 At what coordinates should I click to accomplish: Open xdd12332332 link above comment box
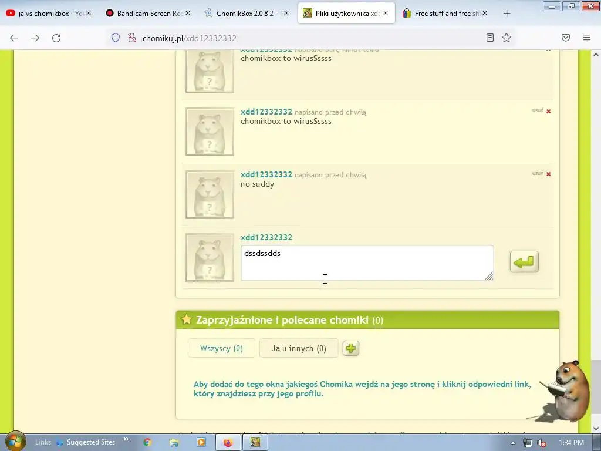coord(266,237)
